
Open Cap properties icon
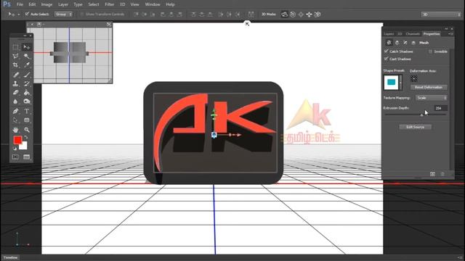[405, 43]
